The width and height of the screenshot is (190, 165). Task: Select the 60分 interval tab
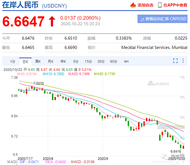[113, 62]
